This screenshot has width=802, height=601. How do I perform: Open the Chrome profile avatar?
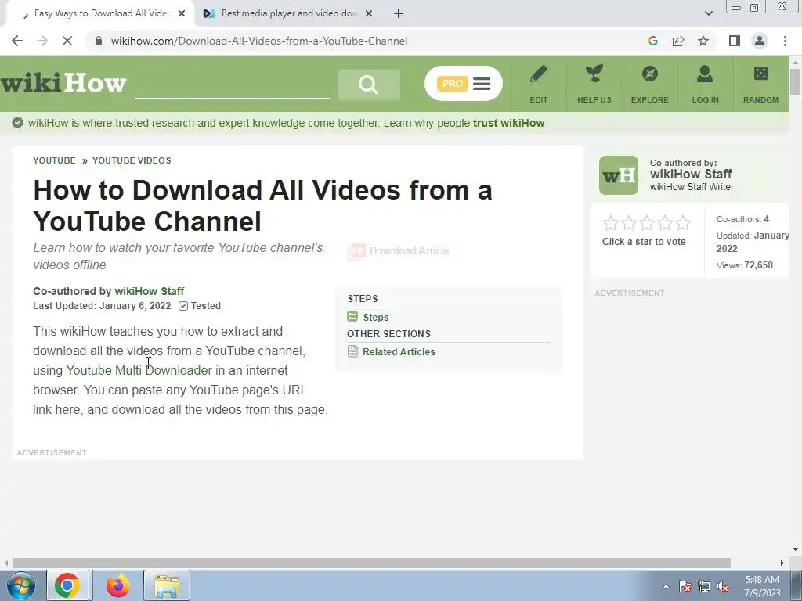pyautogui.click(x=760, y=41)
